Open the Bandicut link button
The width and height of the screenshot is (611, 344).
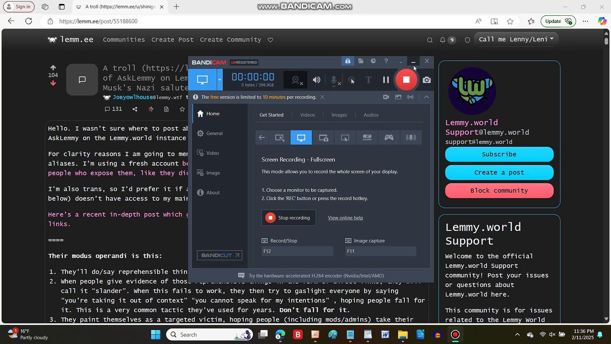[x=220, y=255]
